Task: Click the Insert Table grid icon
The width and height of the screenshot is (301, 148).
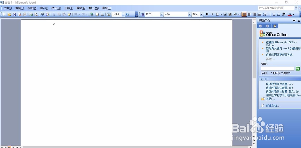Action: point(102,14)
